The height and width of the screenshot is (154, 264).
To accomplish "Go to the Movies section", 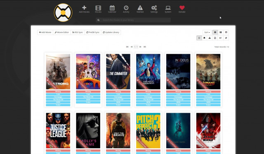I will (98, 9).
